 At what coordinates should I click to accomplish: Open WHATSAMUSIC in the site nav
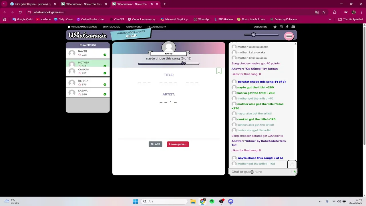pos(112,27)
